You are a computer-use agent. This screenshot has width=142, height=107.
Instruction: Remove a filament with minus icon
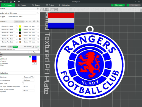click(30, 21)
